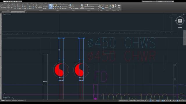This screenshot has width=186, height=104.
Task: Select the Line draw tool
Action: [2, 6]
